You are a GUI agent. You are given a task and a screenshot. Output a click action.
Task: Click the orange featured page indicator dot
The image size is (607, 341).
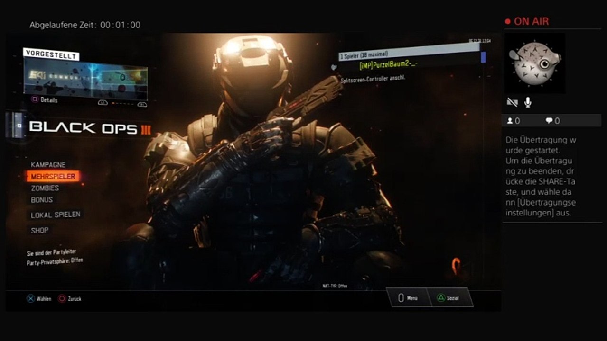pyautogui.click(x=113, y=103)
